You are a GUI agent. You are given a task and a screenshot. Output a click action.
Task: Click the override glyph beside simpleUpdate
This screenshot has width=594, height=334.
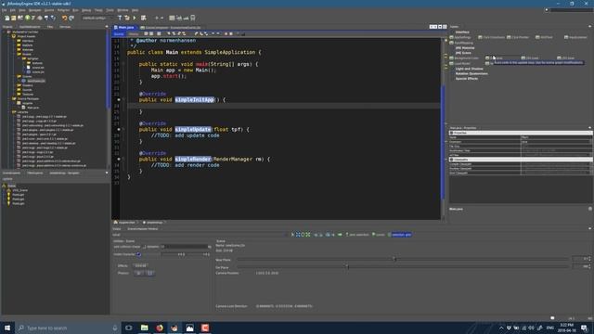pos(118,130)
